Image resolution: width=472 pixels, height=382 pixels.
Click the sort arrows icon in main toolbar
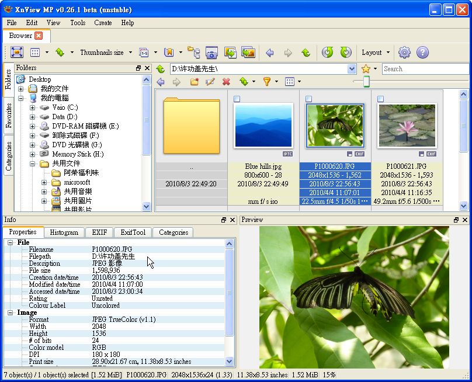(60, 53)
